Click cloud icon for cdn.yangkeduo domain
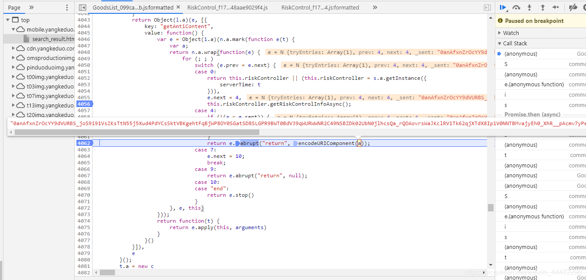 tap(21, 48)
